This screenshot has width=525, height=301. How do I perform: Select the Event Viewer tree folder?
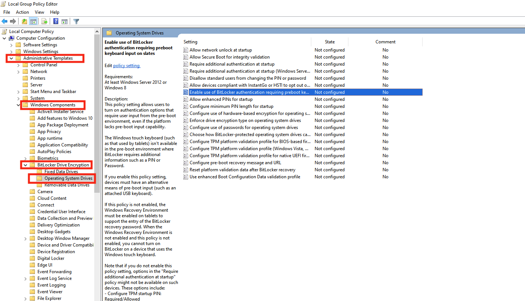[50, 292]
